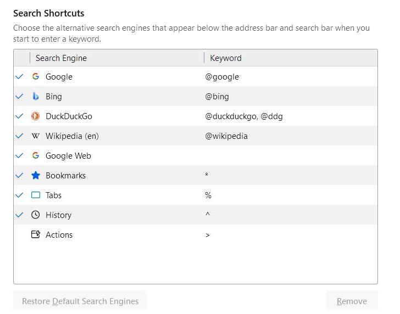This screenshot has width=400, height=314.
Task: Select the @wikipedia keyword cell
Action: (x=226, y=136)
